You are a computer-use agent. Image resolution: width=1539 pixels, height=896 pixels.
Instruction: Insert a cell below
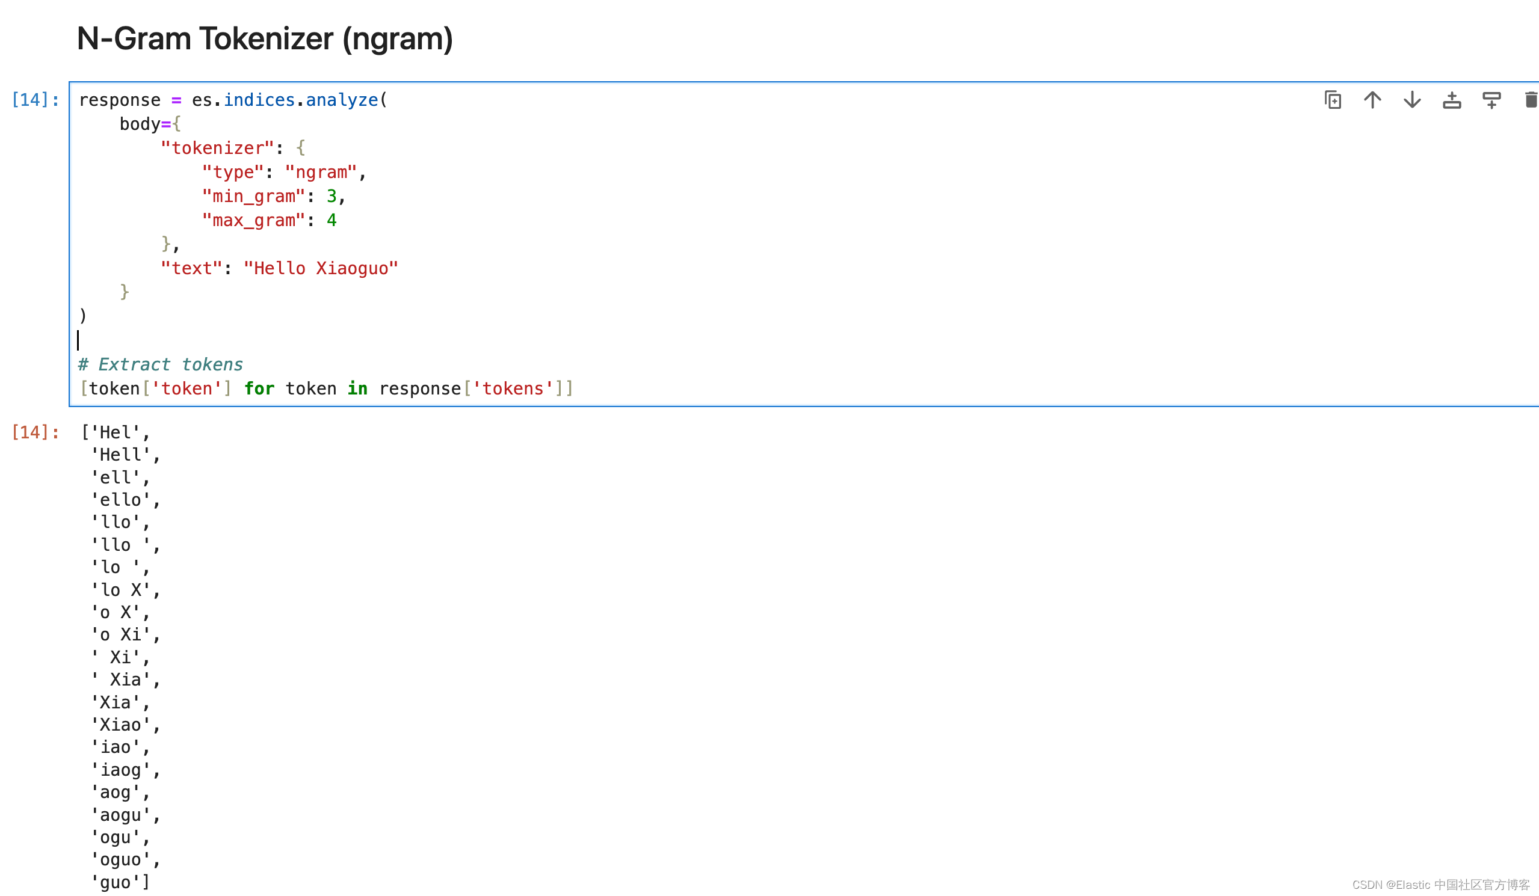coord(1491,99)
